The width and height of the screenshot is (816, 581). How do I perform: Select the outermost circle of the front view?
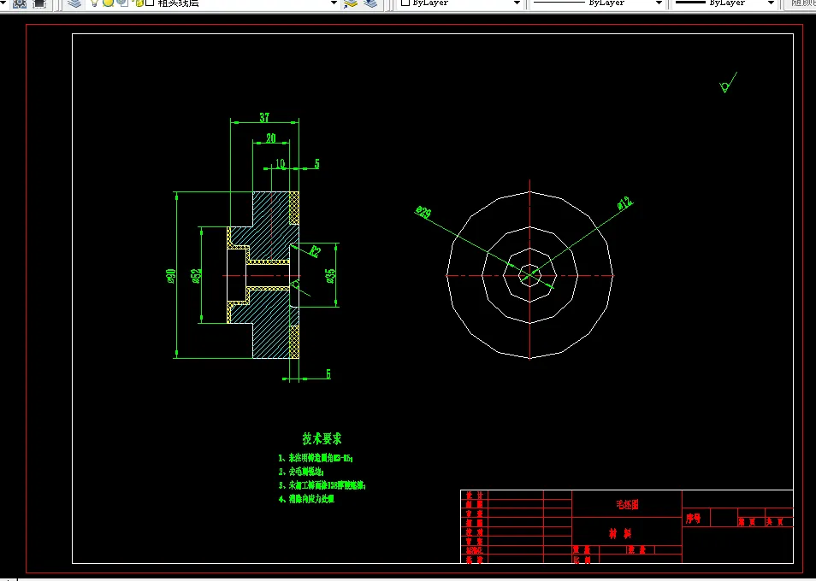click(x=529, y=275)
